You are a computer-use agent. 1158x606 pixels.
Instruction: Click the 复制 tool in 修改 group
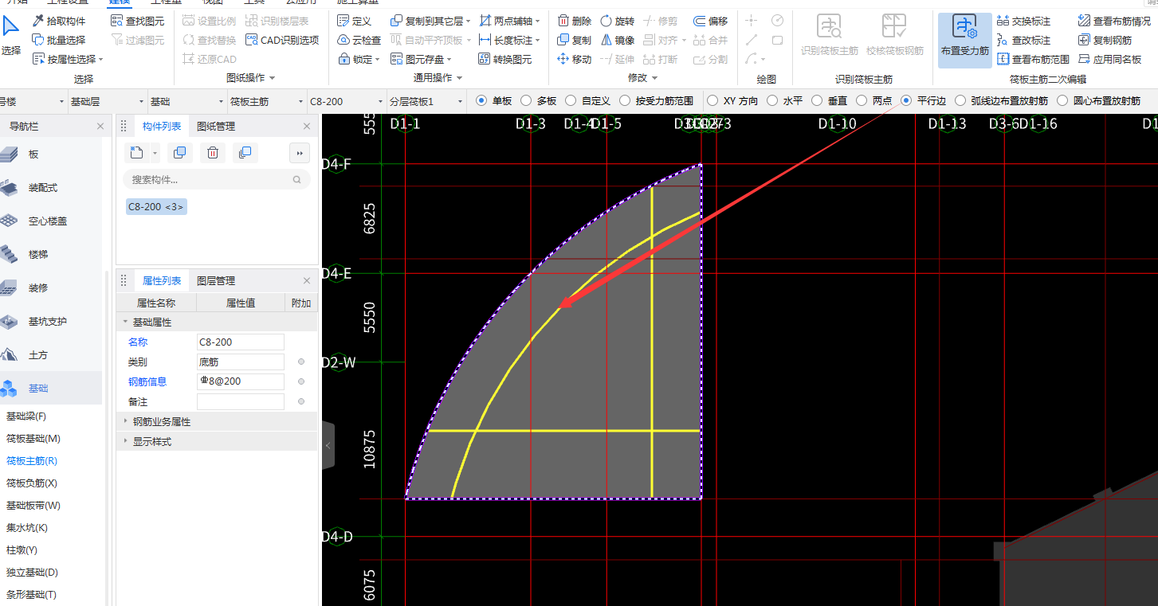(575, 40)
